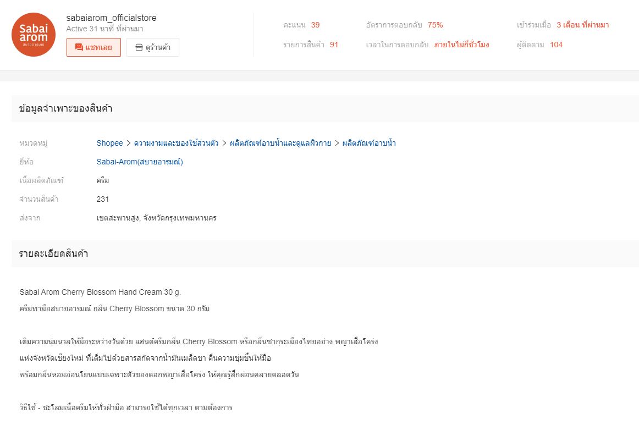Open the Sabai-Arom(สบายอารมณ์) brand link
Image resolution: width=639 pixels, height=430 pixels.
click(x=140, y=162)
